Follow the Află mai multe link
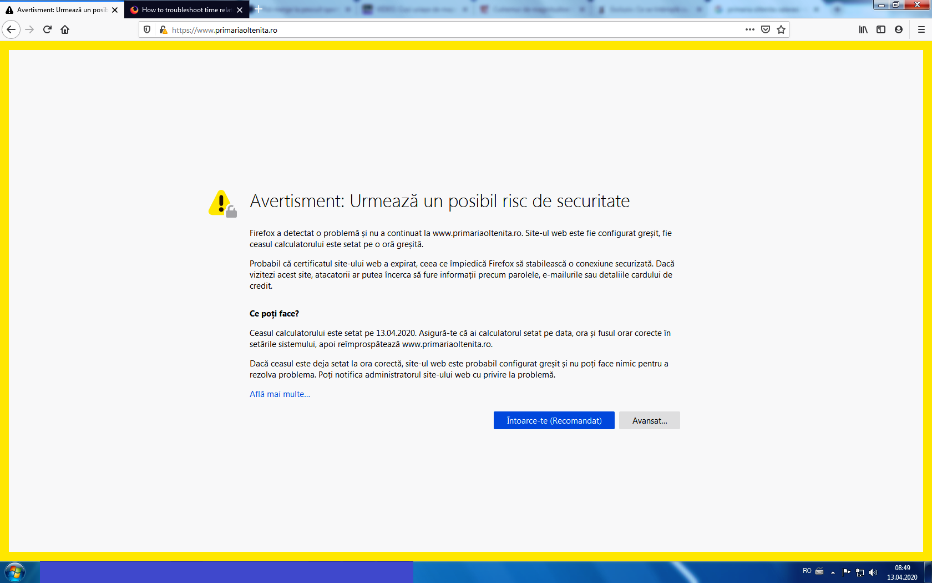This screenshot has width=932, height=583. coord(280,394)
